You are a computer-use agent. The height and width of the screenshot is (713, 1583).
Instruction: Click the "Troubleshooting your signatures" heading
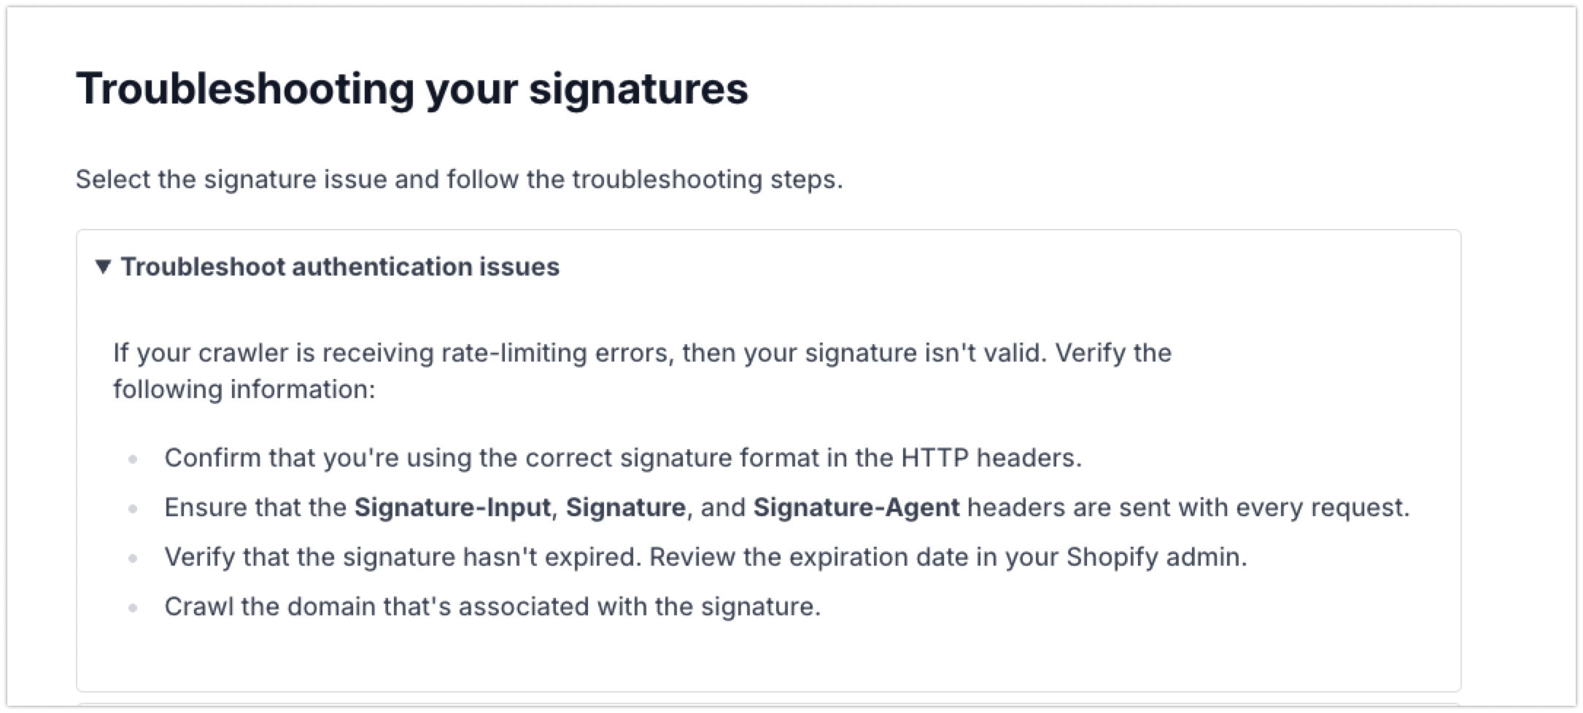pos(411,88)
